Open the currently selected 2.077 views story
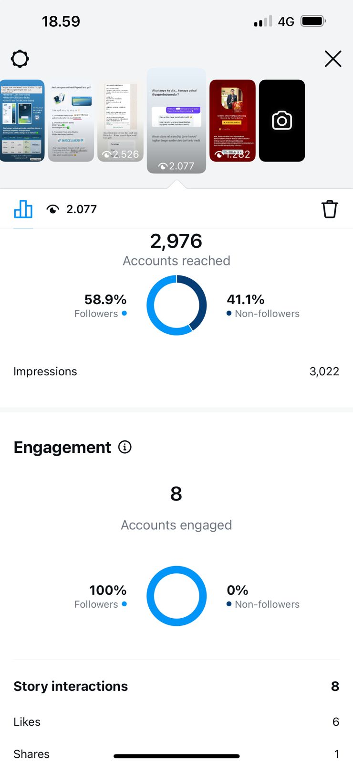 pos(176,120)
